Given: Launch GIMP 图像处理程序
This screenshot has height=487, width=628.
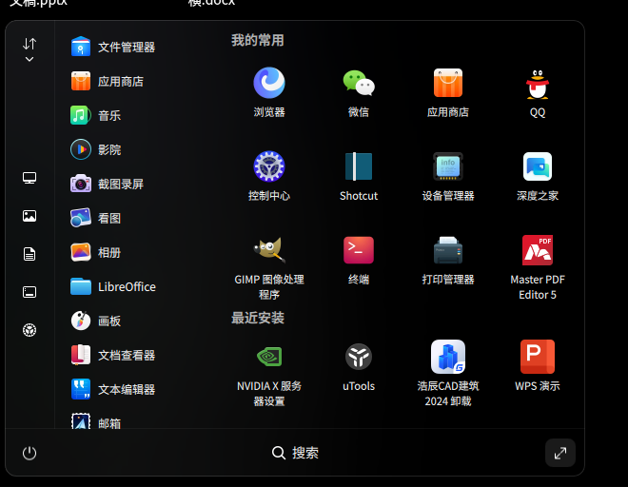Looking at the screenshot, I should click(269, 267).
